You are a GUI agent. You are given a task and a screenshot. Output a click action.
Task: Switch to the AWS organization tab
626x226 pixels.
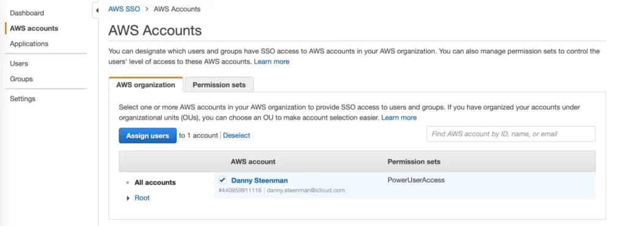click(145, 85)
